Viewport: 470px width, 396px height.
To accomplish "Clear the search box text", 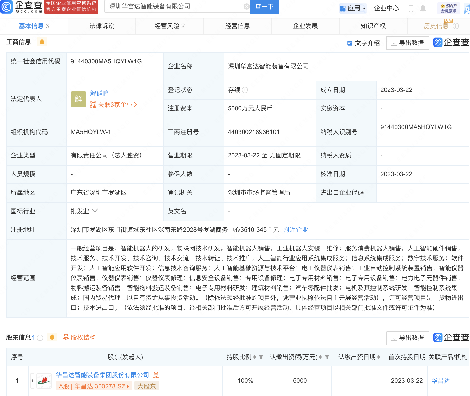I will click(246, 6).
